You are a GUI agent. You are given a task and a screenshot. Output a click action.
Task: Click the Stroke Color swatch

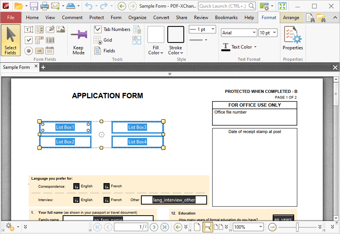pyautogui.click(x=176, y=34)
